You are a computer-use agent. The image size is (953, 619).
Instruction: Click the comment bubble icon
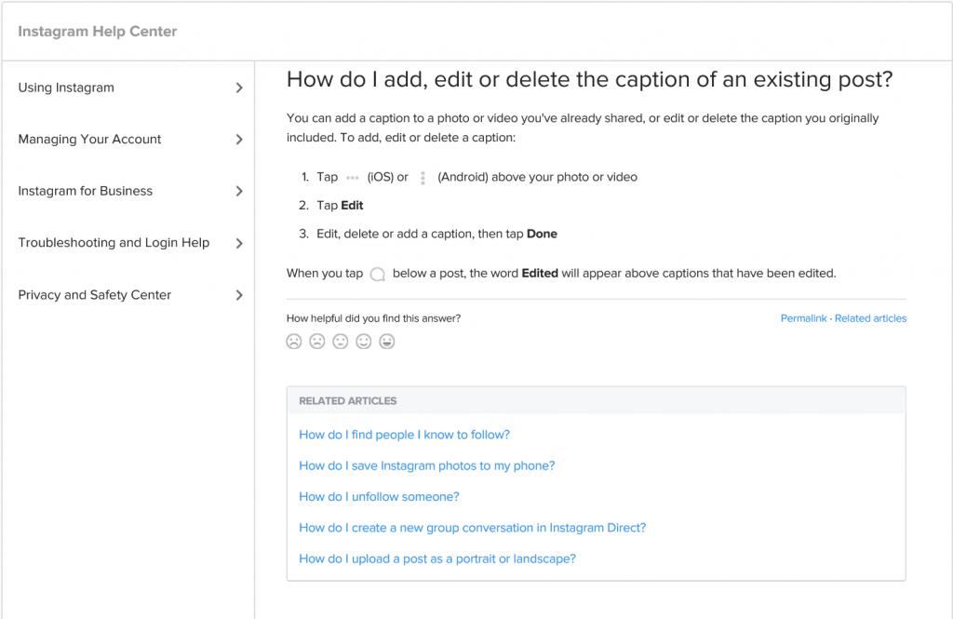tap(377, 275)
